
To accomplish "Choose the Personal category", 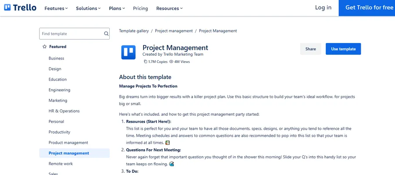I will coord(56,121).
